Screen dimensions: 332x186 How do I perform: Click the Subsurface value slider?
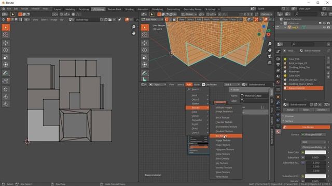coord(315,158)
